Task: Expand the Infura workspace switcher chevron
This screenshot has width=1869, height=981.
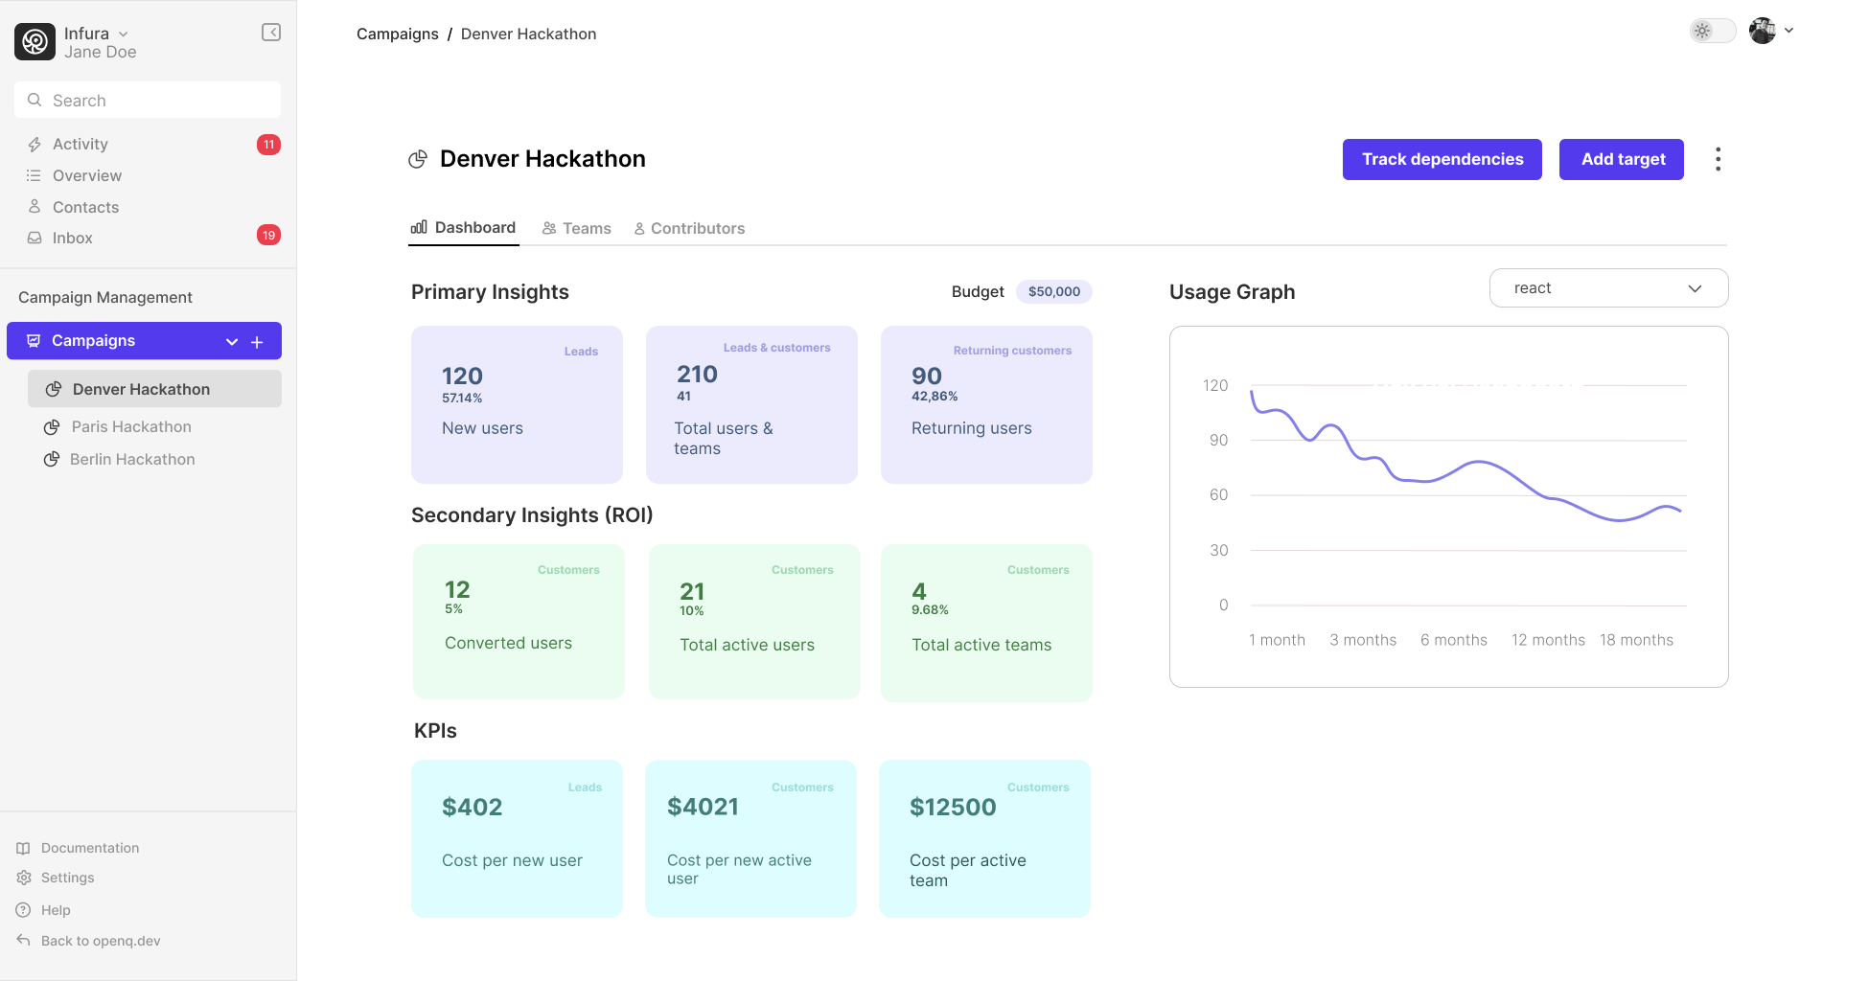Action: coord(123,34)
